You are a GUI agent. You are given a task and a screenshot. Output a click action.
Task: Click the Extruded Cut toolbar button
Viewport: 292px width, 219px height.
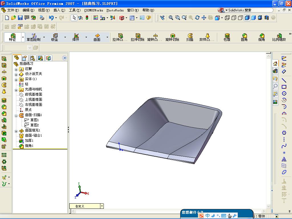(138, 37)
